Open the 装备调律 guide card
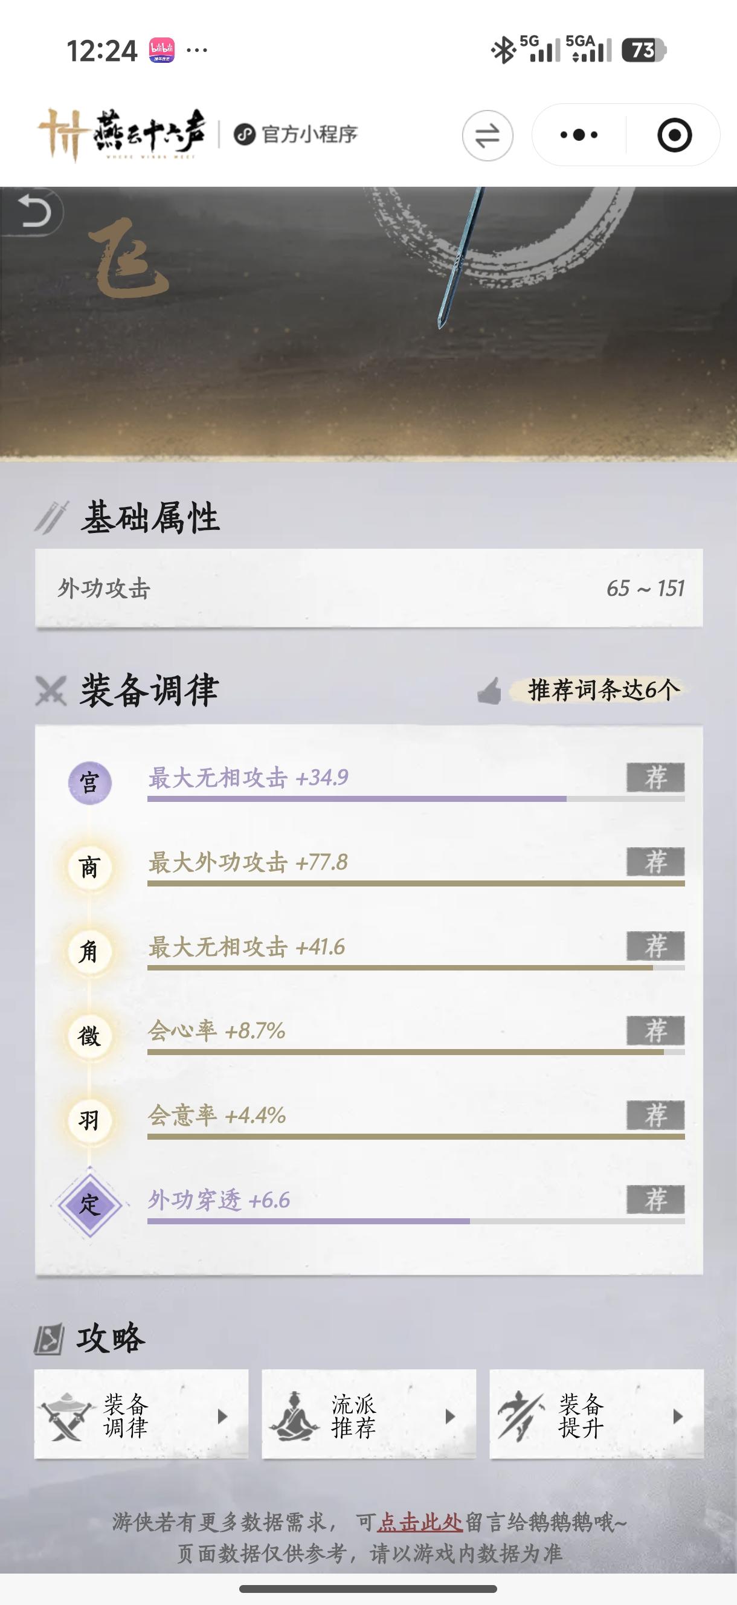737x1605 pixels. click(141, 1416)
